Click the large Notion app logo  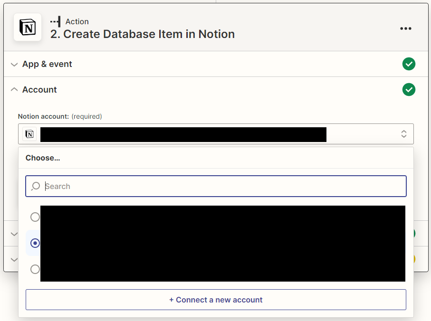click(28, 27)
